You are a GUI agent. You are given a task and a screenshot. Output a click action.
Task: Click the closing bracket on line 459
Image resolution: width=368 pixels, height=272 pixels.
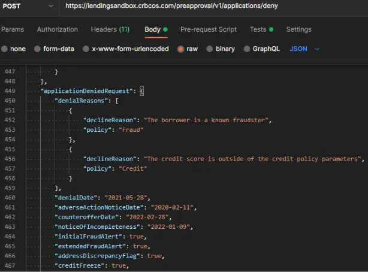(56, 188)
